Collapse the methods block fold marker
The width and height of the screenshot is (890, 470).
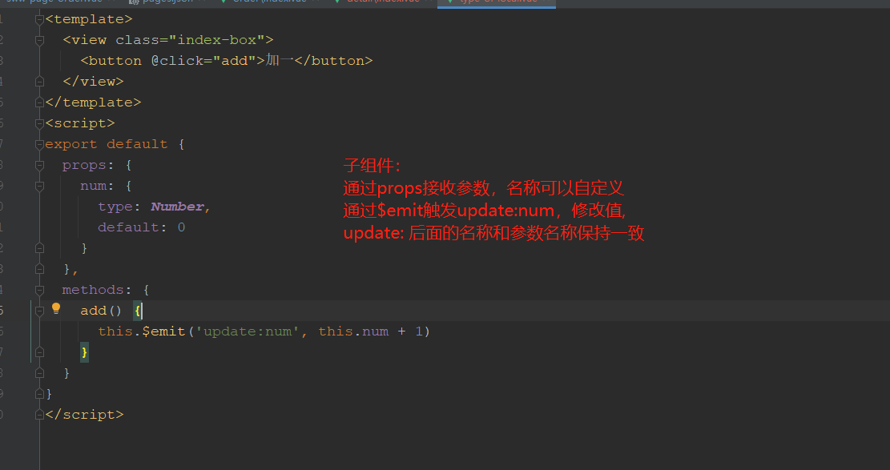pyautogui.click(x=39, y=290)
